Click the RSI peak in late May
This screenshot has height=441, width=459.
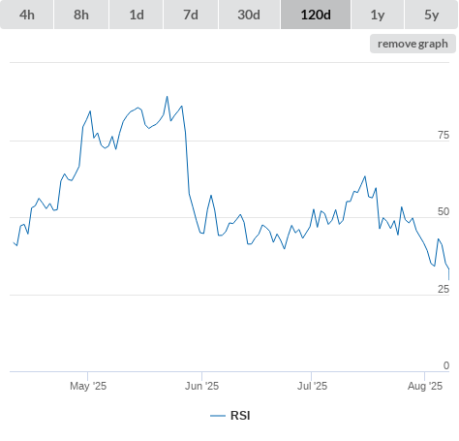167,96
